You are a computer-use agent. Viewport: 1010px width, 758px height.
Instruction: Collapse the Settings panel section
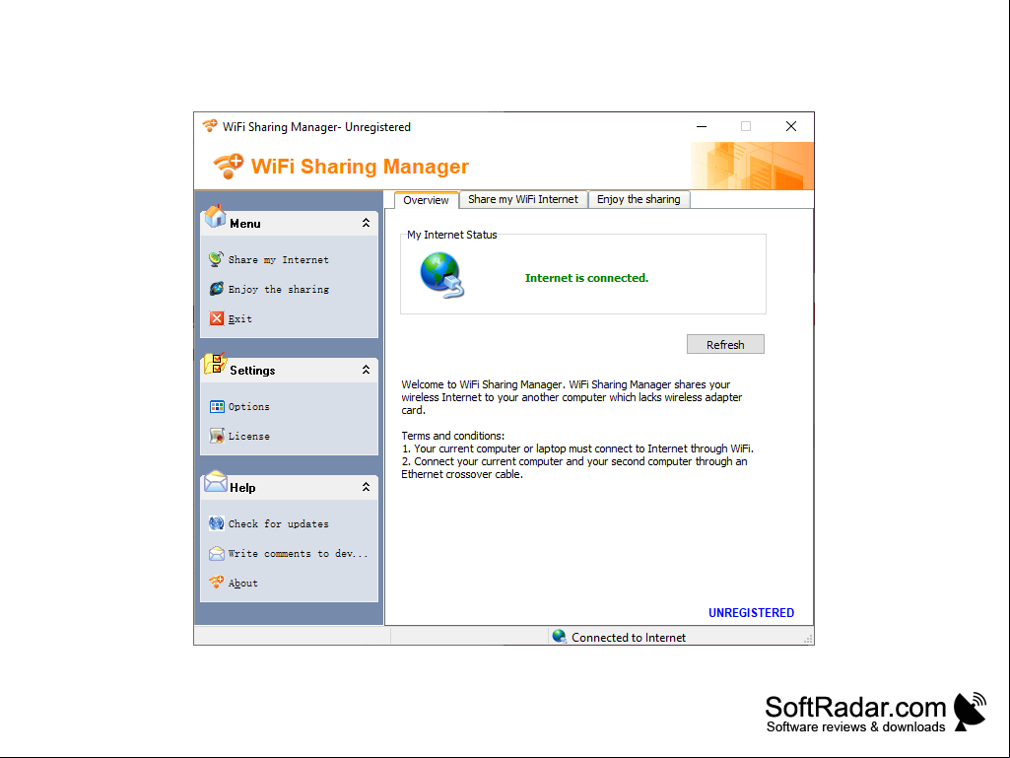click(366, 370)
